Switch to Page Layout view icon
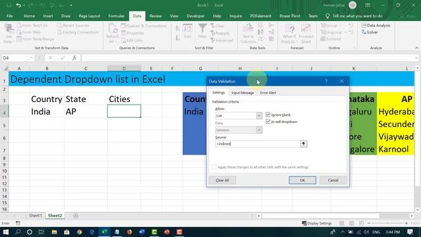Image resolution: width=421 pixels, height=237 pixels. pos(351,223)
